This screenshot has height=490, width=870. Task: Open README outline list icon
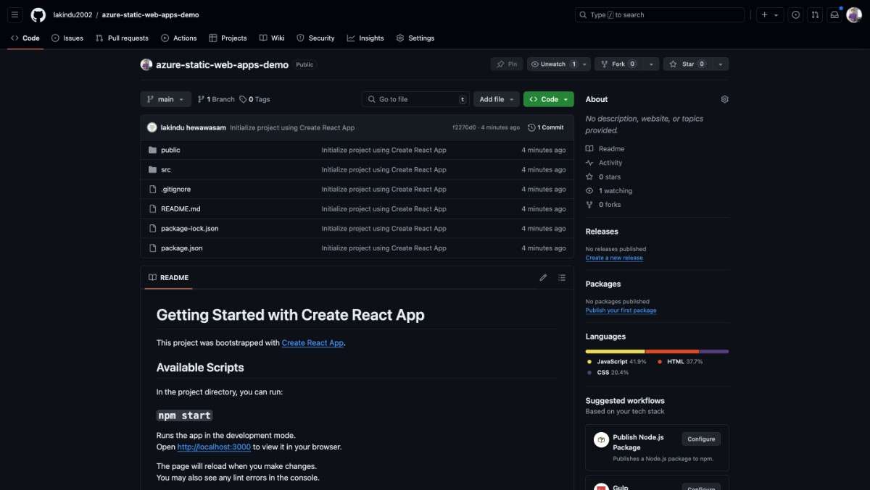coord(562,277)
